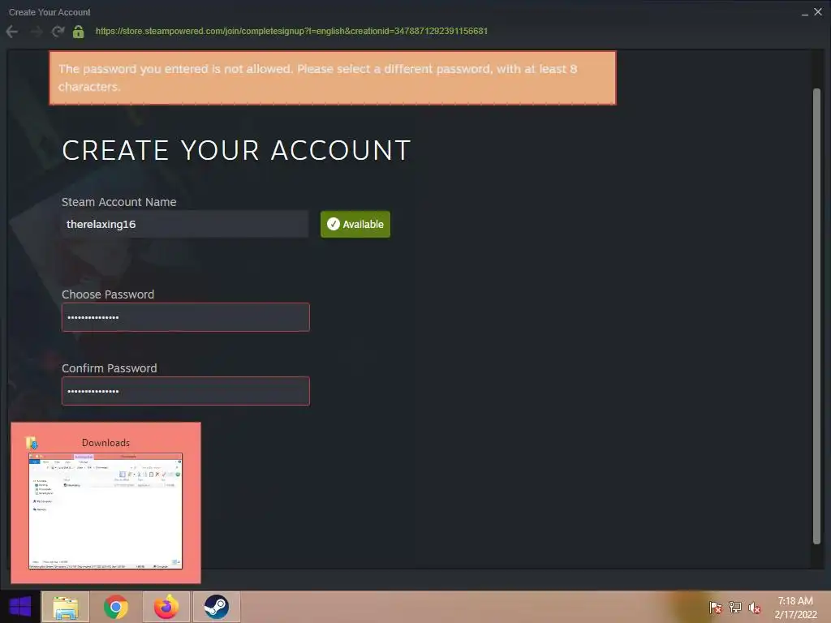Viewport: 831px width, 623px height.
Task: Launch Google Chrome from the taskbar
Action: pyautogui.click(x=115, y=607)
